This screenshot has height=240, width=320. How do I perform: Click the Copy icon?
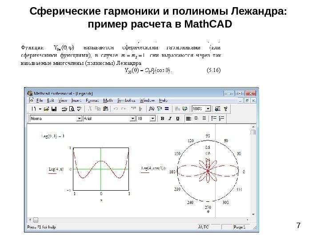click(x=97, y=108)
